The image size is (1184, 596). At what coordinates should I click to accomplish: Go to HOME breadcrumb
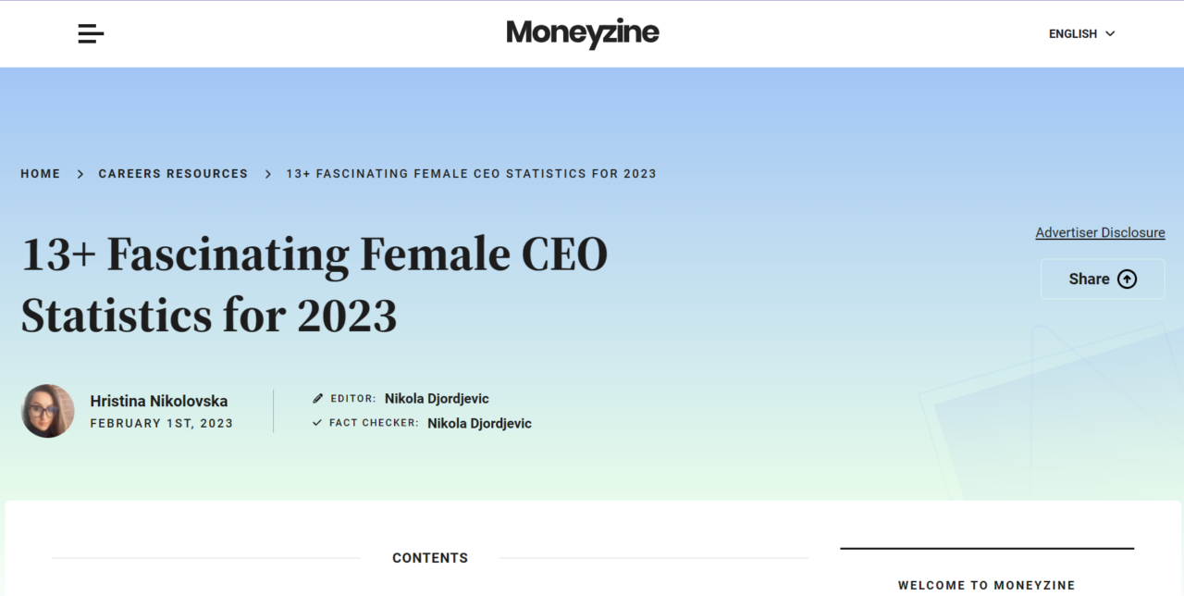pos(41,174)
